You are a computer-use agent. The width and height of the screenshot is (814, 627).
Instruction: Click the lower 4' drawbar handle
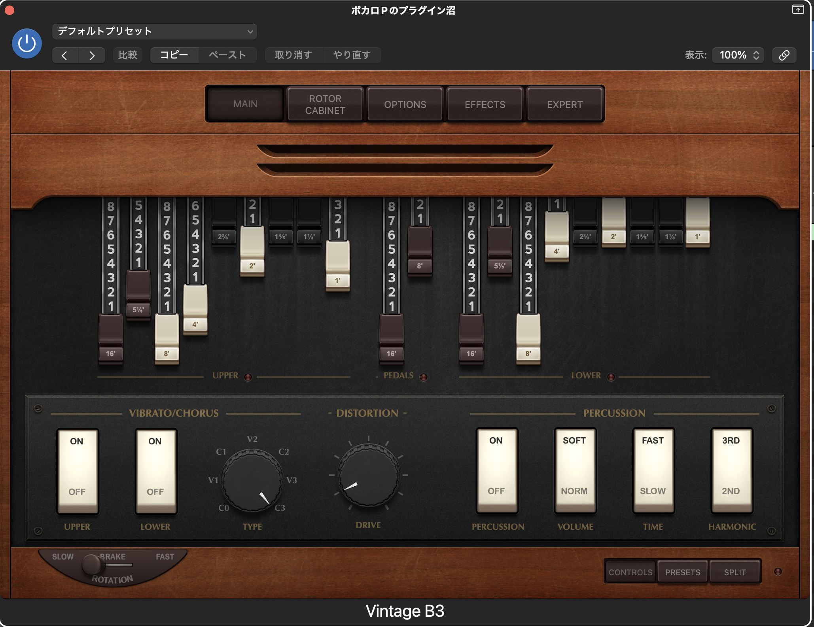point(557,236)
